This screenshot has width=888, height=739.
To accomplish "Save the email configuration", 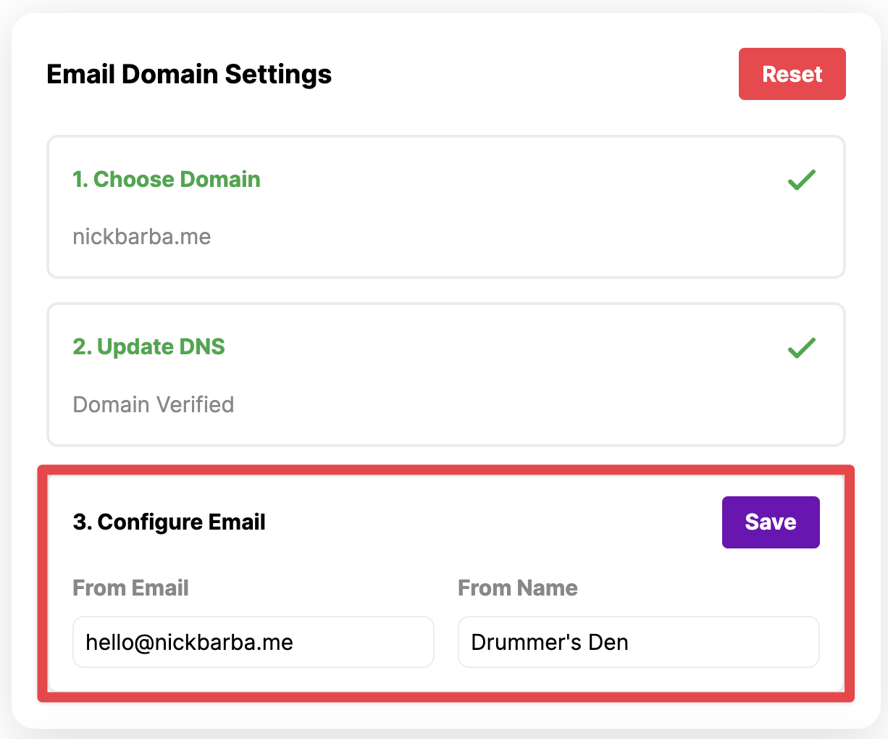I will click(x=771, y=522).
